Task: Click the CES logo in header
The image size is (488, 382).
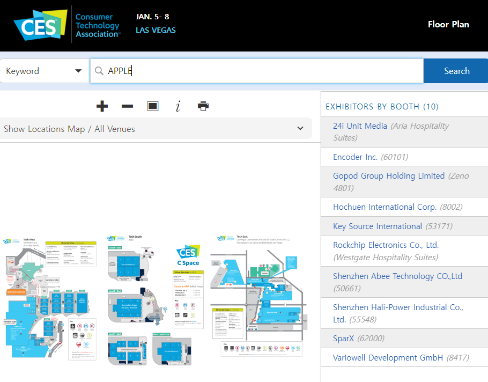Action: 40,24
